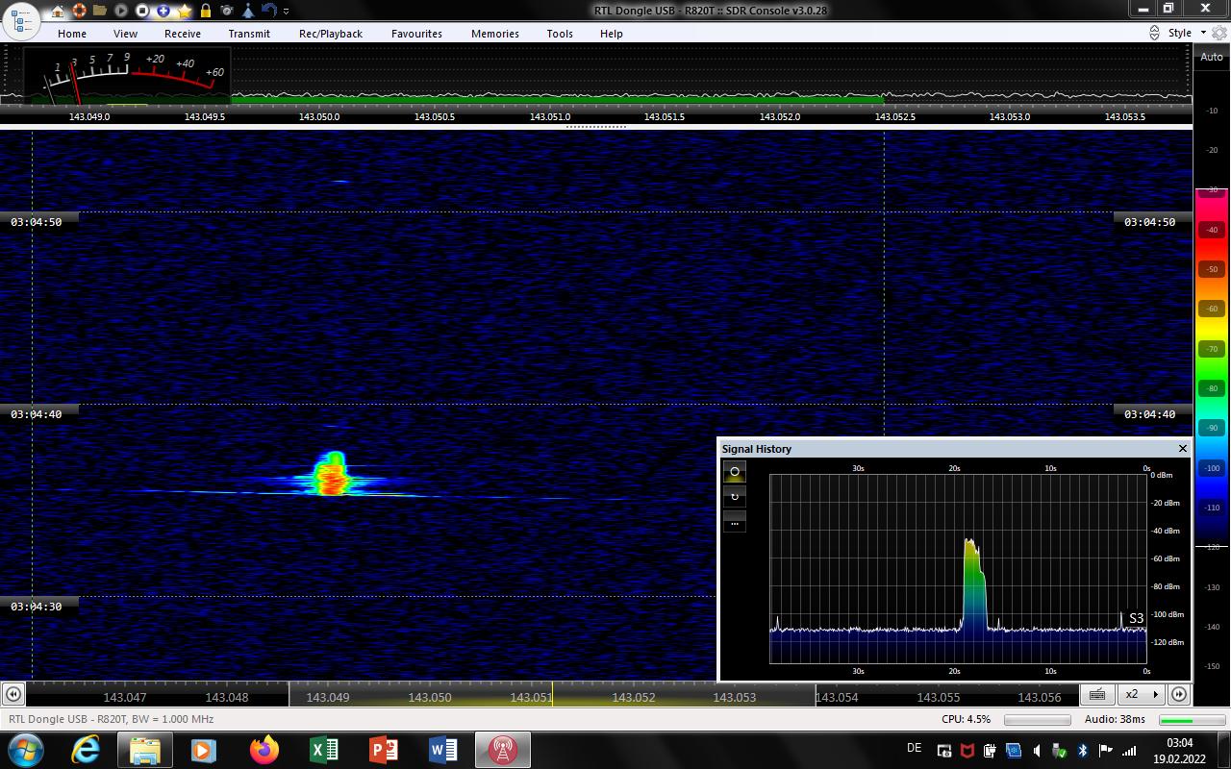Open the media player taskbar icon
Screen dimensions: 1231x769
point(203,750)
